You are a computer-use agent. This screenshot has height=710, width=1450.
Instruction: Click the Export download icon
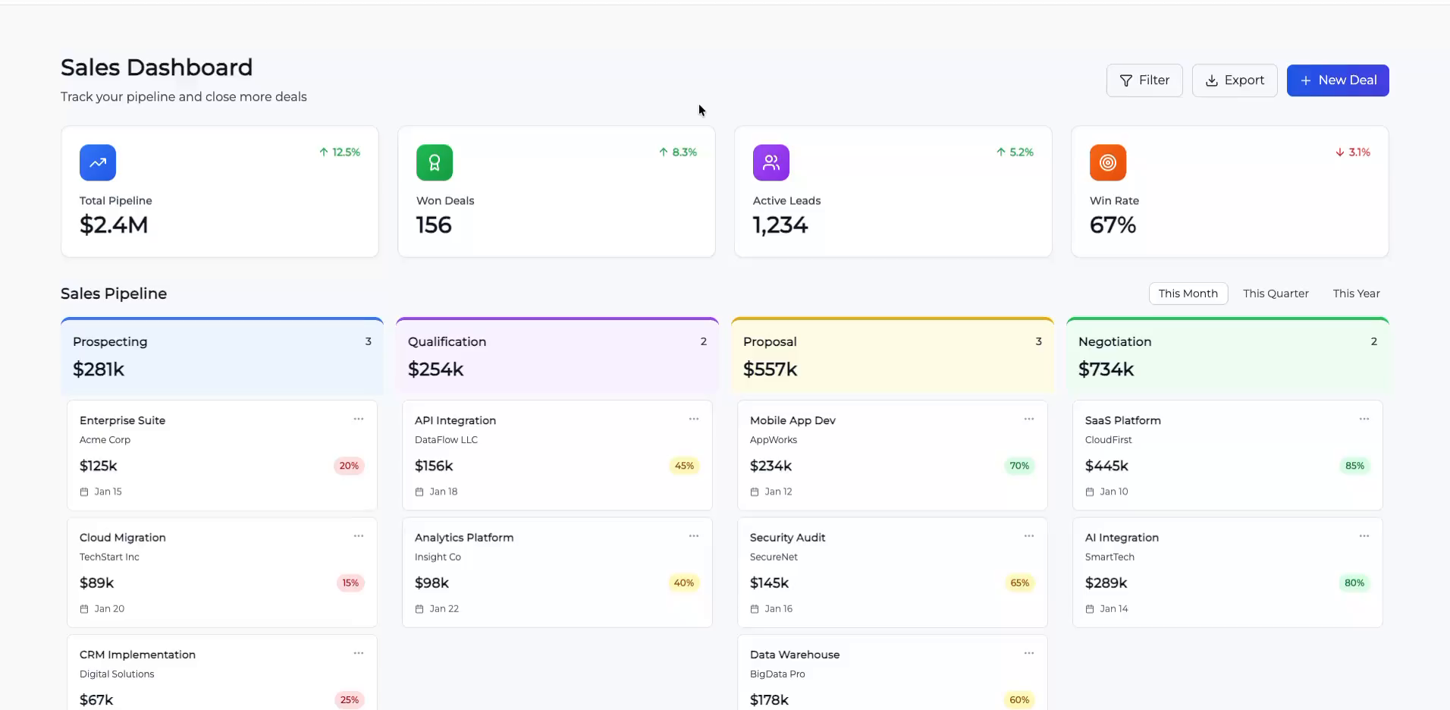pos(1211,80)
